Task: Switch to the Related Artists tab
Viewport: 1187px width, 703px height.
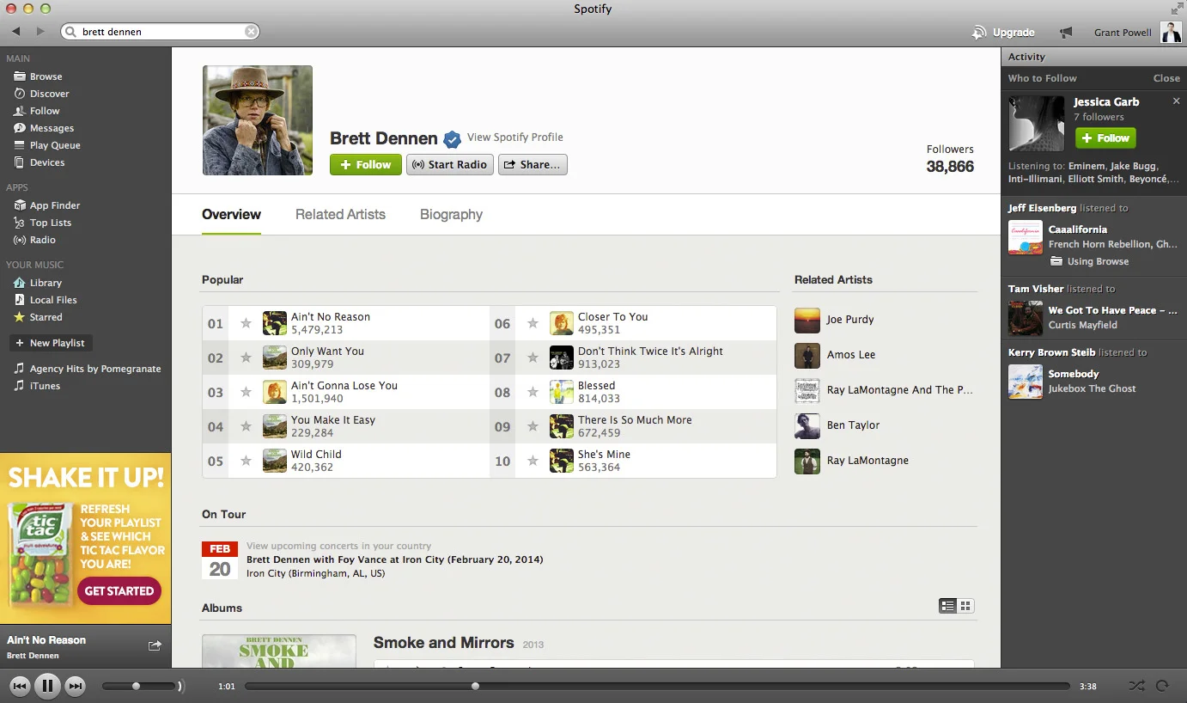Action: (340, 215)
